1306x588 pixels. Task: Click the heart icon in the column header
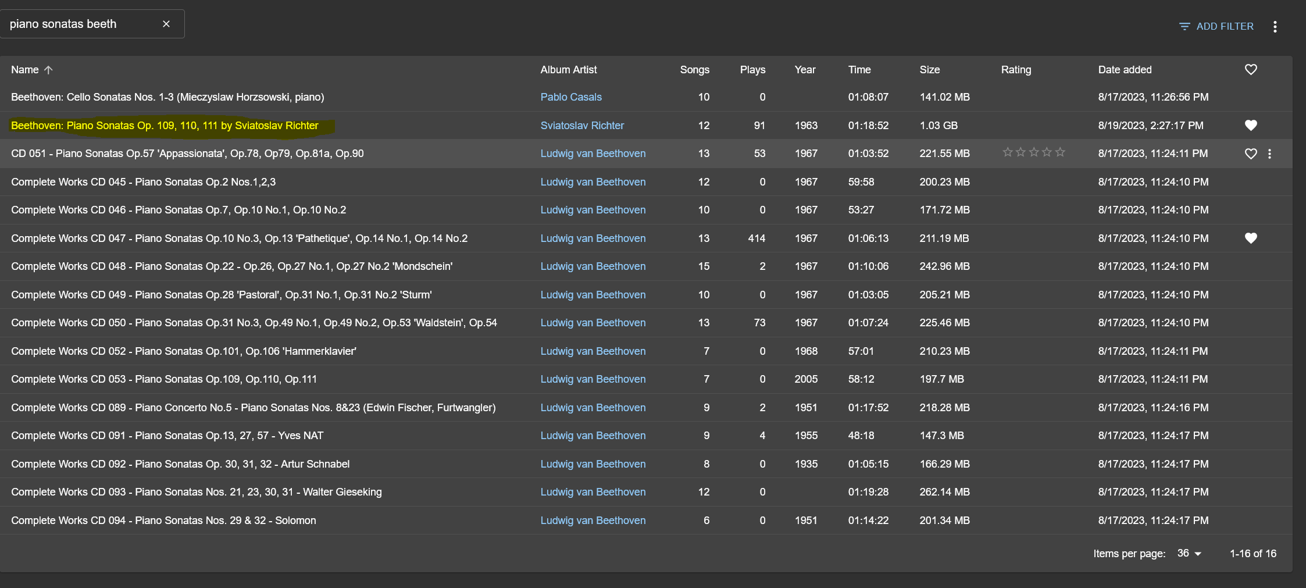[x=1251, y=70]
